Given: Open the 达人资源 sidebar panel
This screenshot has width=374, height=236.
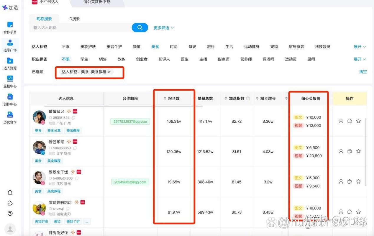Looking at the screenshot, I should [10, 63].
